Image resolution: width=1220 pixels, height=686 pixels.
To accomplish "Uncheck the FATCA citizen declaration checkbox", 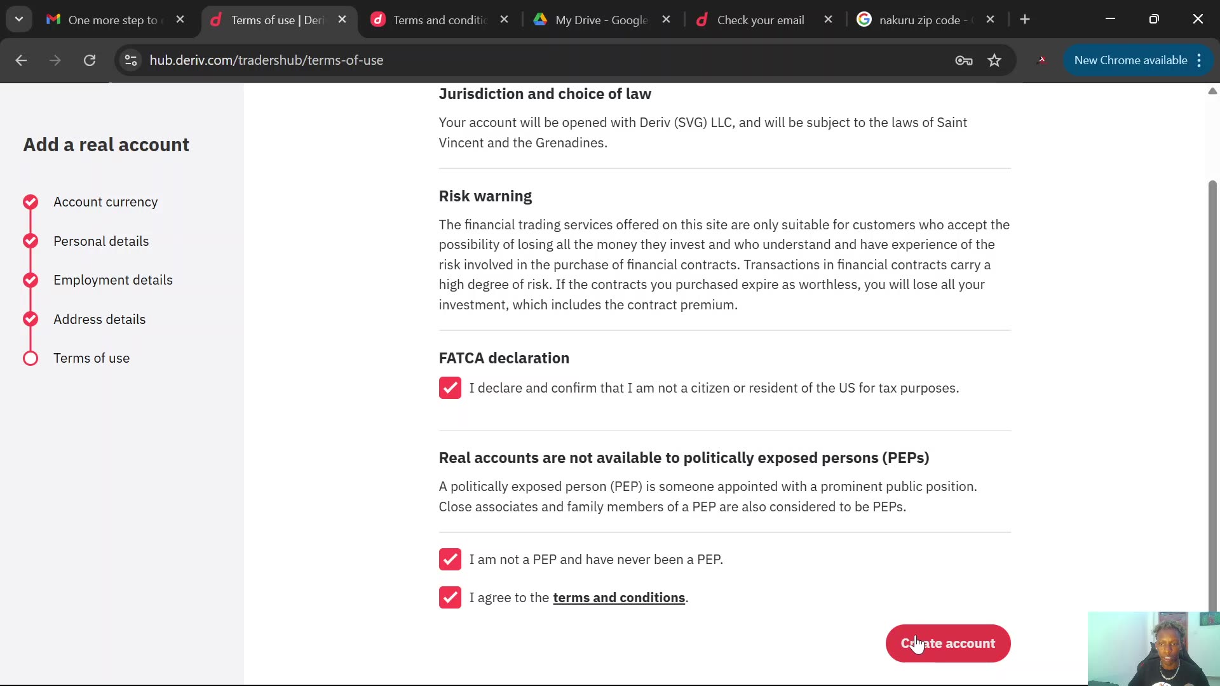I will [450, 387].
